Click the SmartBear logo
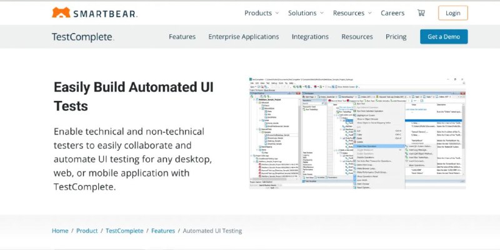The height and width of the screenshot is (250, 500). pos(94,12)
